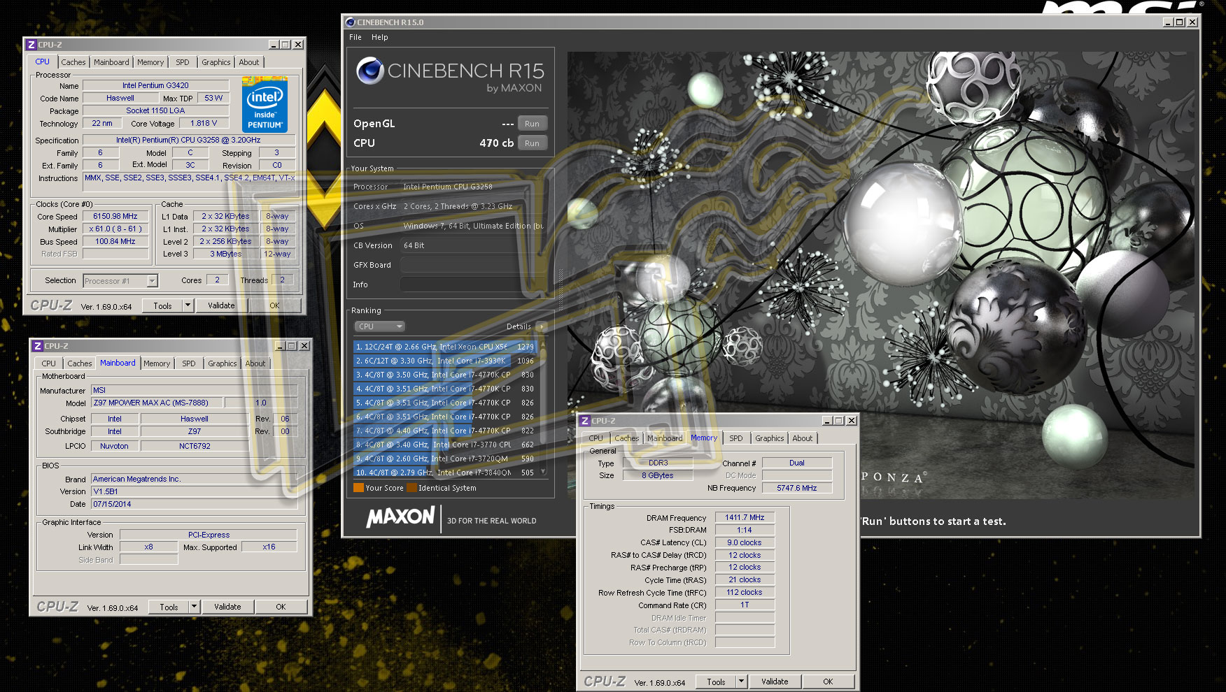Open the Help menu in Cinebench
The image size is (1226, 692).
click(x=380, y=37)
